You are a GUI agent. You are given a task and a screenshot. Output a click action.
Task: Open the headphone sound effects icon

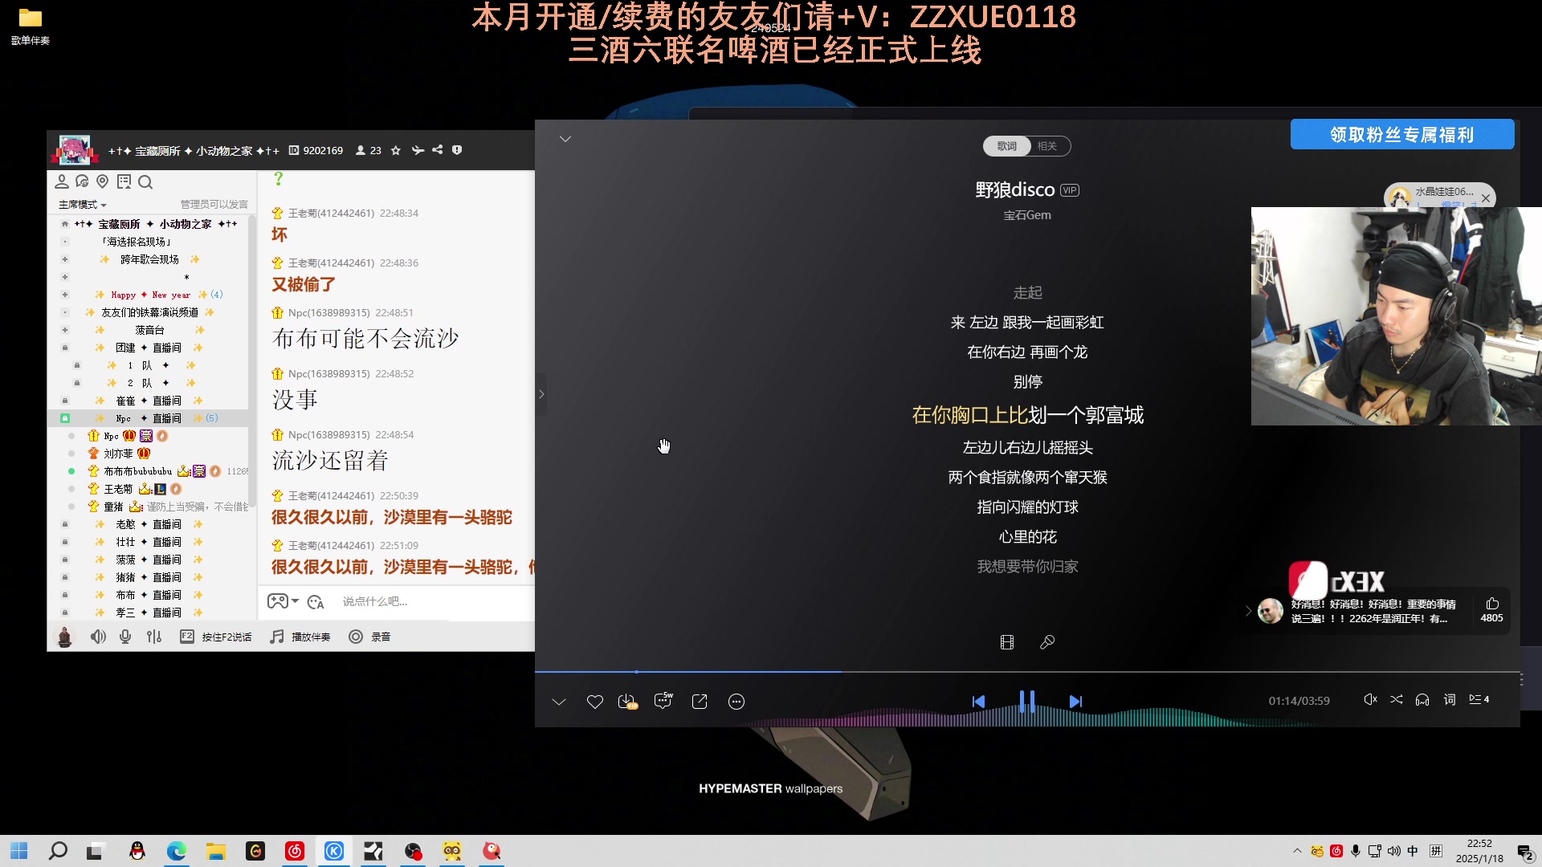[x=1422, y=699]
